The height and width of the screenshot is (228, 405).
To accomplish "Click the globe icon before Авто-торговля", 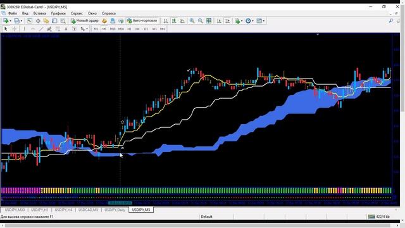I will point(121,21).
